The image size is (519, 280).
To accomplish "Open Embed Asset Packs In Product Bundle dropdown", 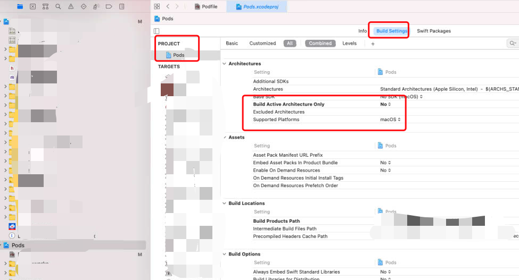I will [385, 163].
